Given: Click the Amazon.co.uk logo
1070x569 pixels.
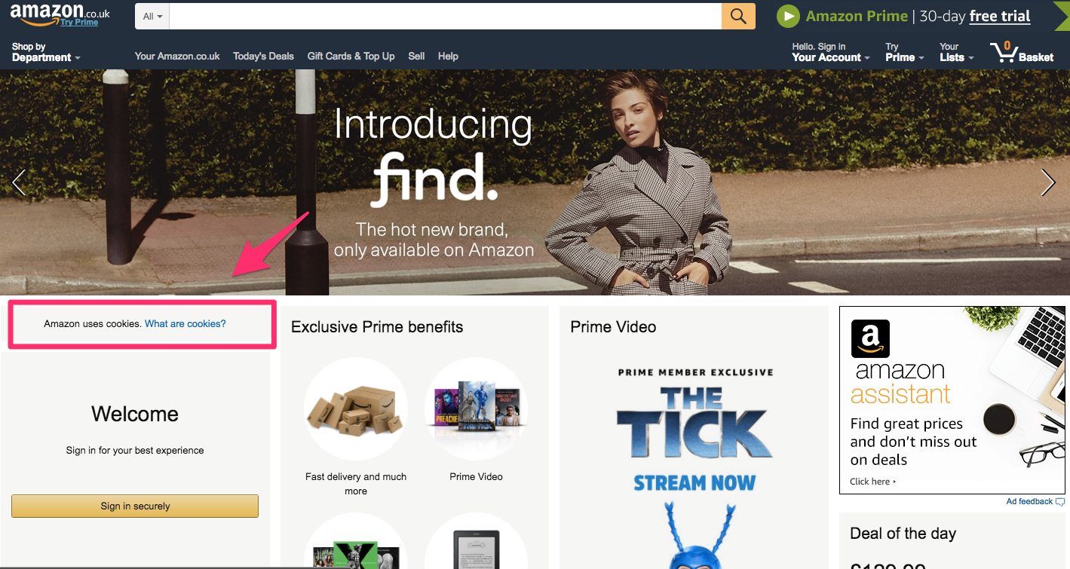Looking at the screenshot, I should 60,15.
